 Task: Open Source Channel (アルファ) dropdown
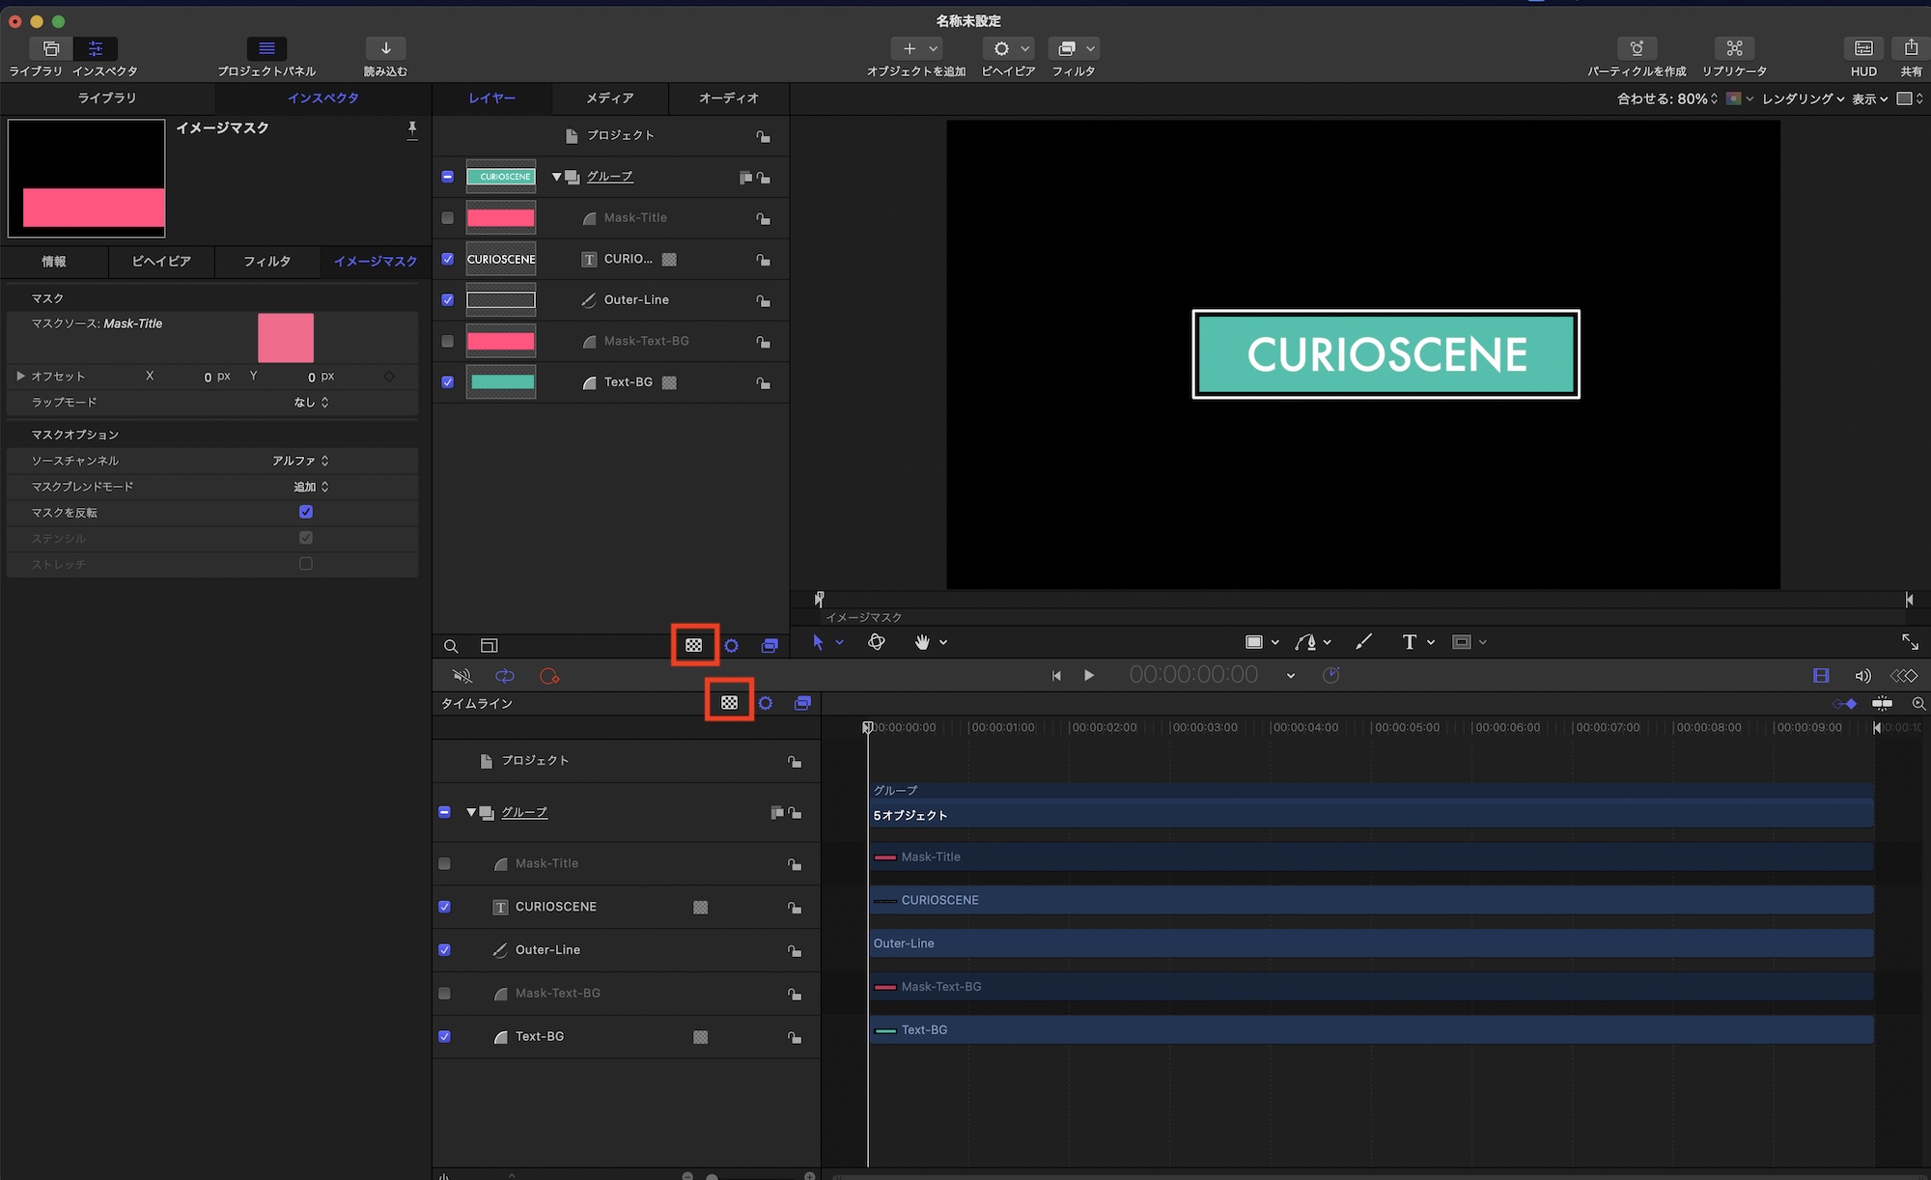[300, 461]
